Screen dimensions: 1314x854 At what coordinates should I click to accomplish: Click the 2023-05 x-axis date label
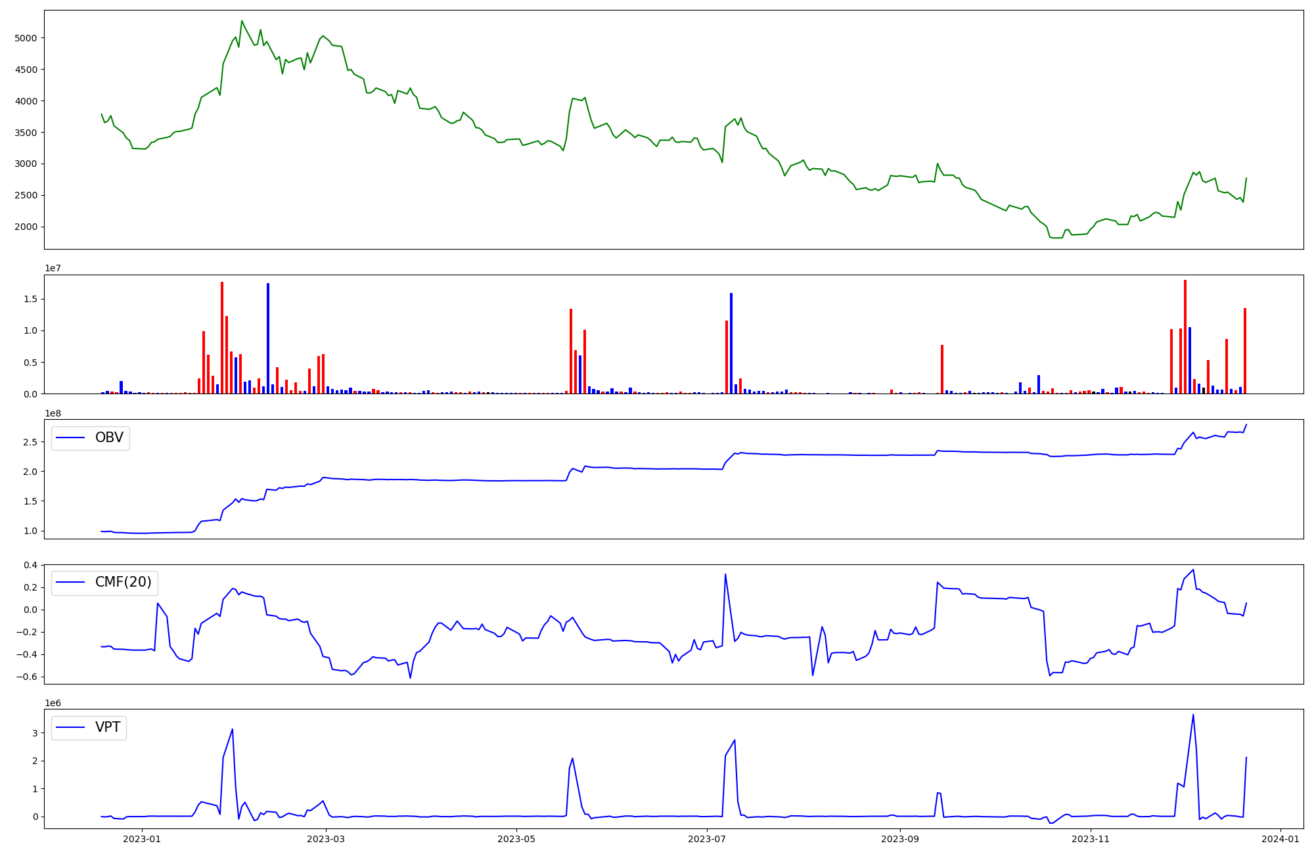pyautogui.click(x=516, y=839)
